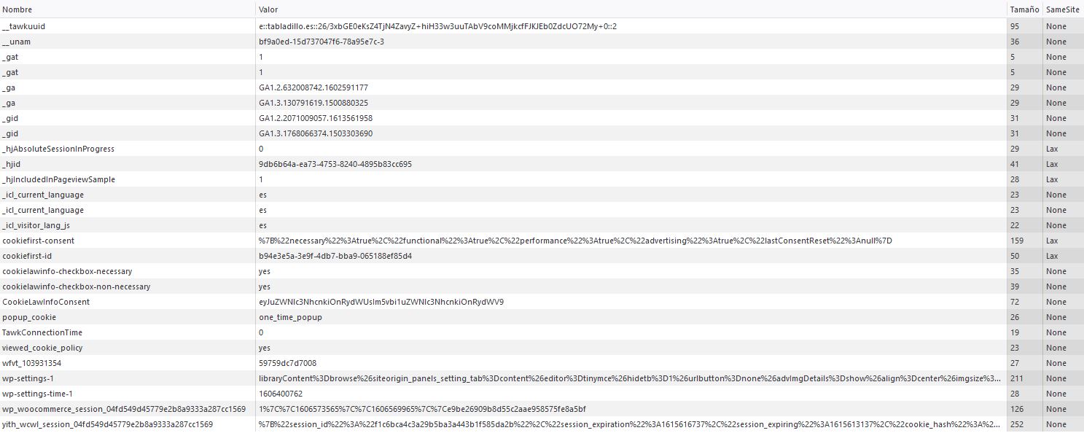Image resolution: width=1084 pixels, height=433 pixels.
Task: Select the popup_cookie row
Action: click(542, 317)
